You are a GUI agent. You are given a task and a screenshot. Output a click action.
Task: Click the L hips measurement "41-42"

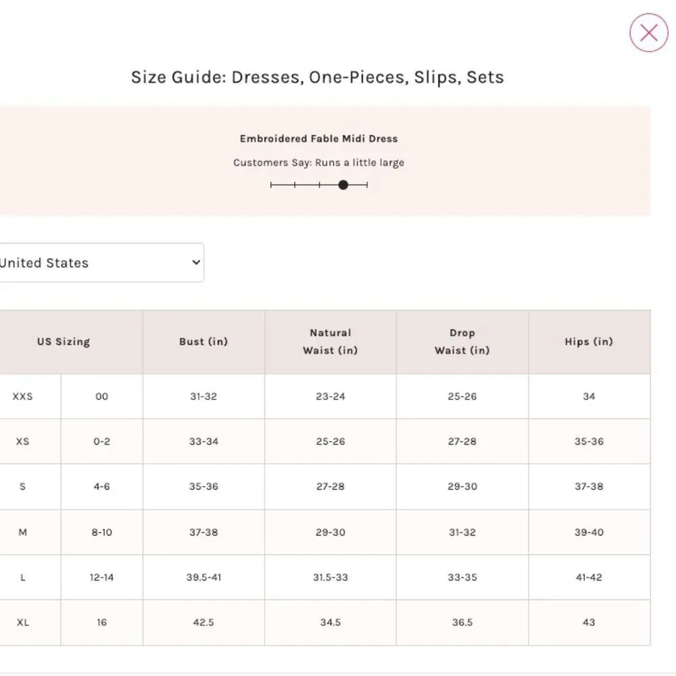pos(589,577)
